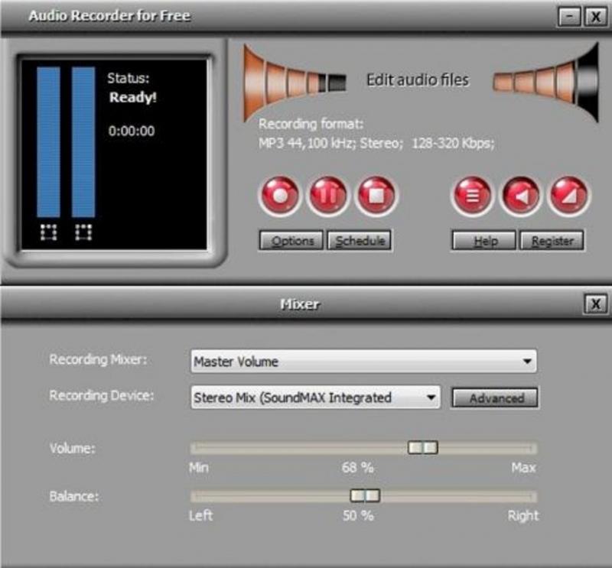Toggle left channel indicator below level meter
612x568 pixels.
tap(48, 232)
